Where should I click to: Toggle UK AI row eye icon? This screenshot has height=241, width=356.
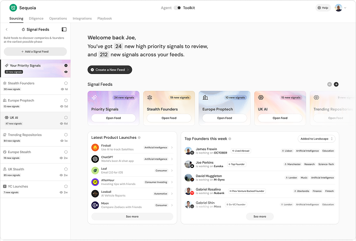click(x=61, y=124)
